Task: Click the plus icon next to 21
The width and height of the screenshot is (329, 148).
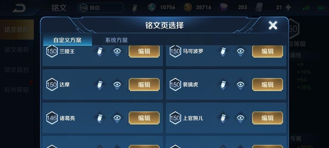Action: click(x=288, y=8)
